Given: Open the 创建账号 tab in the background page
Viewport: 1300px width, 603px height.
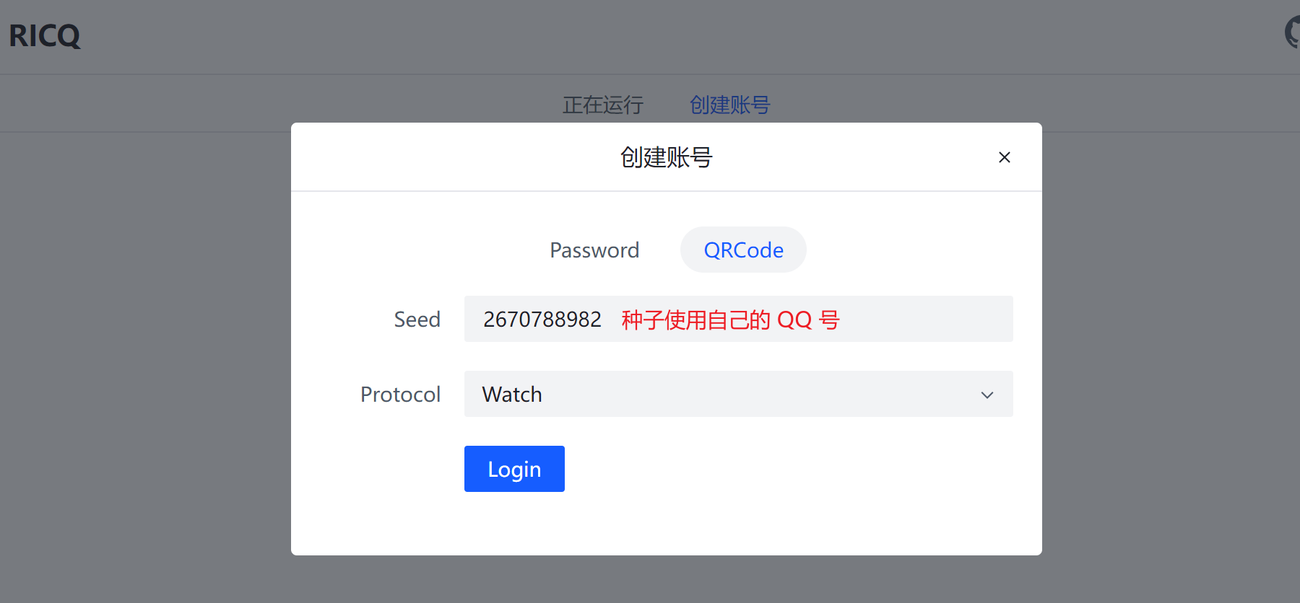Looking at the screenshot, I should 729,105.
